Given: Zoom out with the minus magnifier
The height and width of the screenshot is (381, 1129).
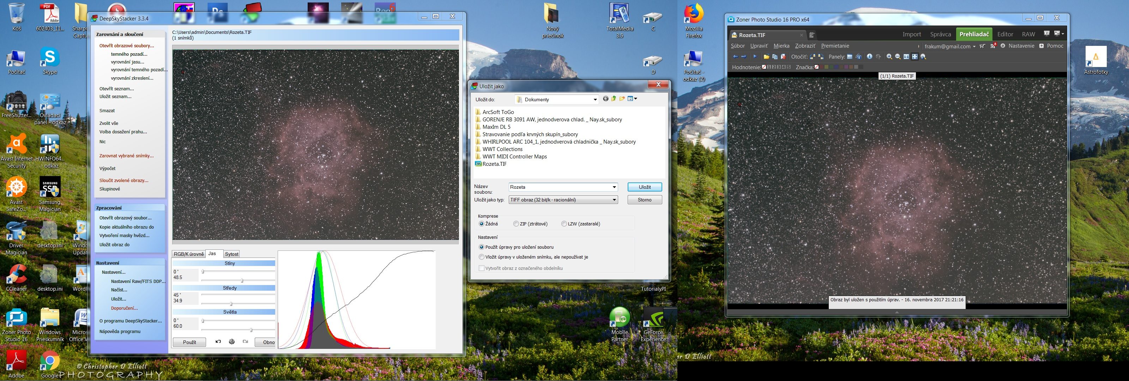Looking at the screenshot, I should click(x=898, y=56).
